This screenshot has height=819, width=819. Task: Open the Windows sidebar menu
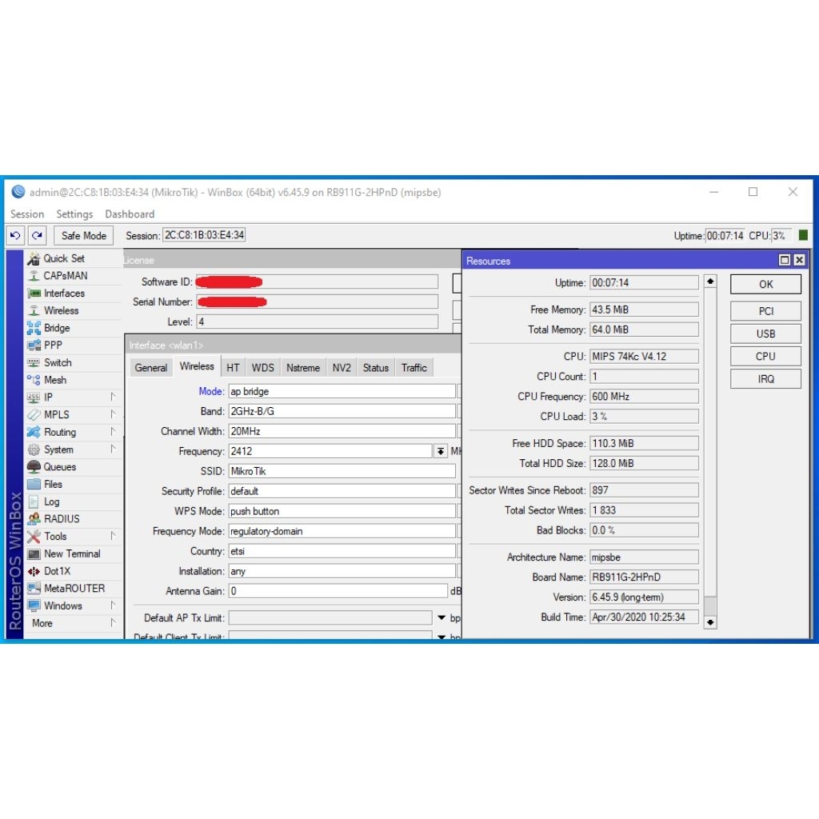(73, 605)
